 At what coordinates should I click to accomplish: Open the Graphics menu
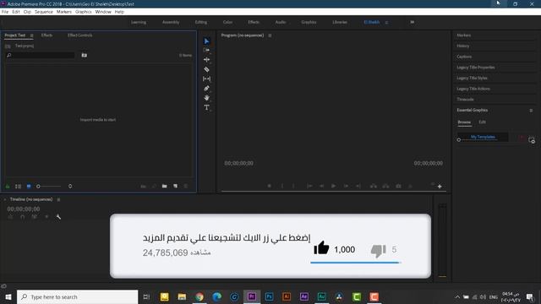(x=84, y=12)
